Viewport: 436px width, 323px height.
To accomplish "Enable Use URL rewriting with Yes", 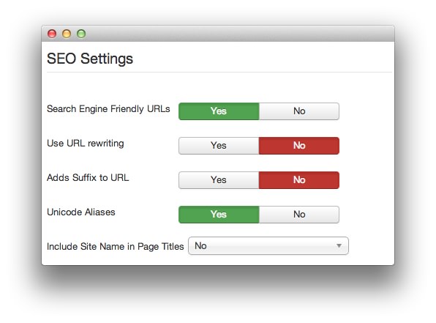I will [x=219, y=146].
